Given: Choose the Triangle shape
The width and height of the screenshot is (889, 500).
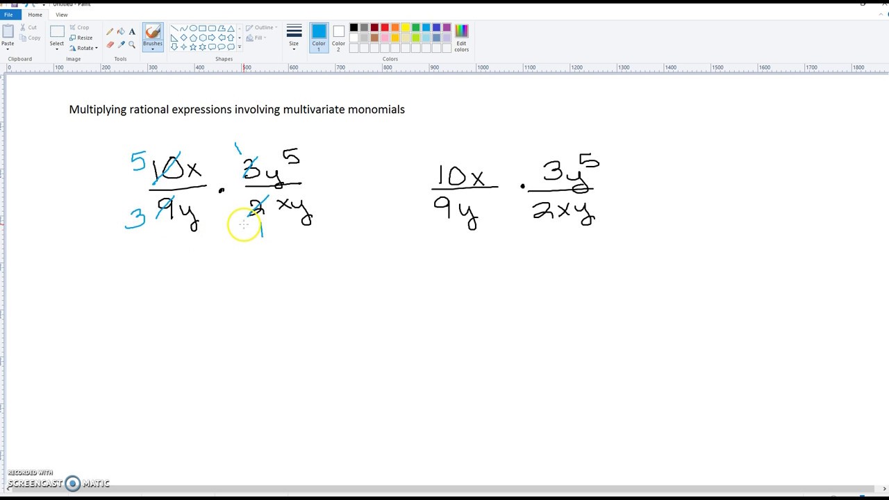Looking at the screenshot, I should (x=231, y=28).
